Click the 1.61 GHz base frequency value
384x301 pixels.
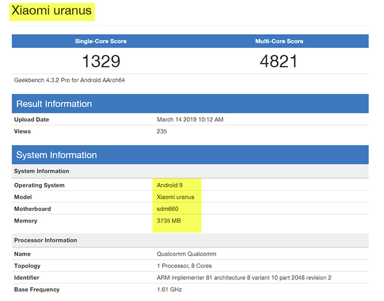pyautogui.click(x=169, y=289)
